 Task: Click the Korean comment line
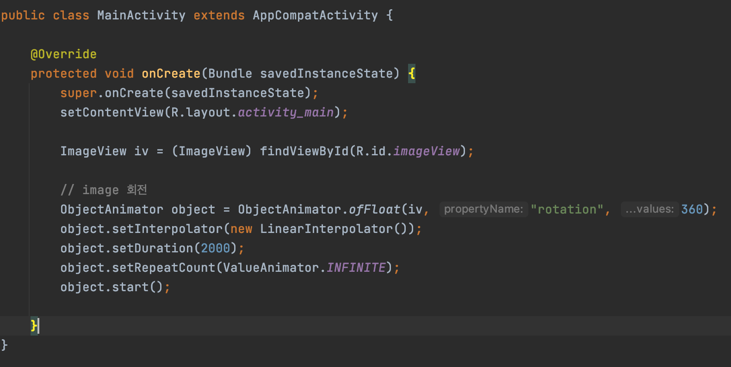(x=104, y=190)
